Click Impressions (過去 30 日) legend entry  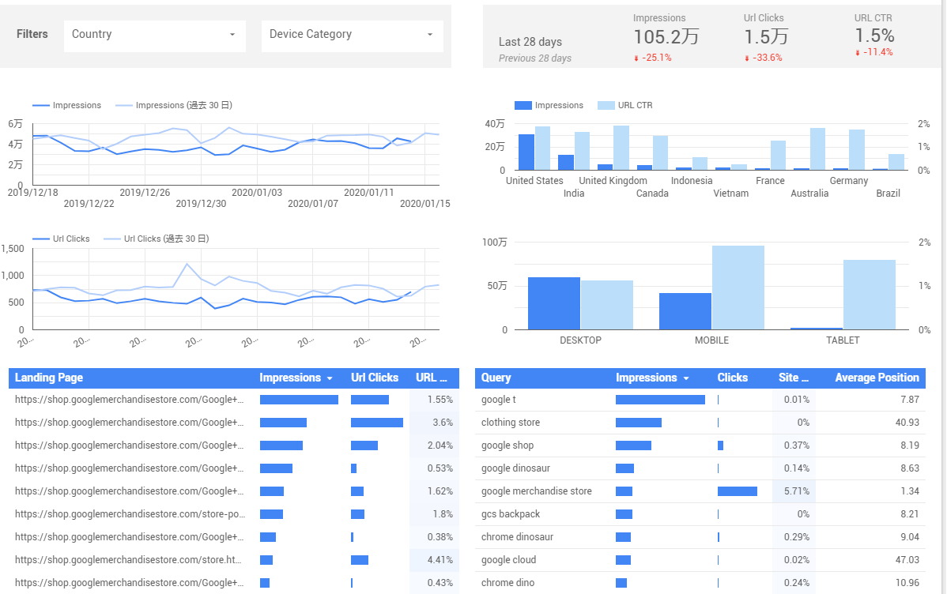[x=174, y=105]
